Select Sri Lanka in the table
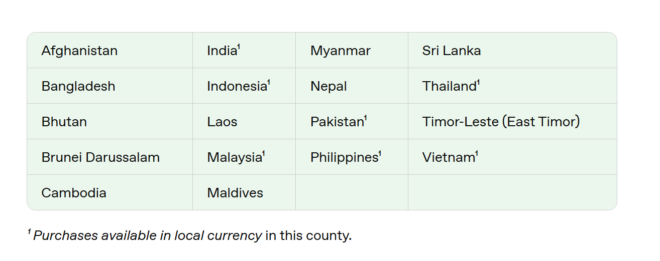Viewport: 660px width, 261px height. tap(452, 51)
